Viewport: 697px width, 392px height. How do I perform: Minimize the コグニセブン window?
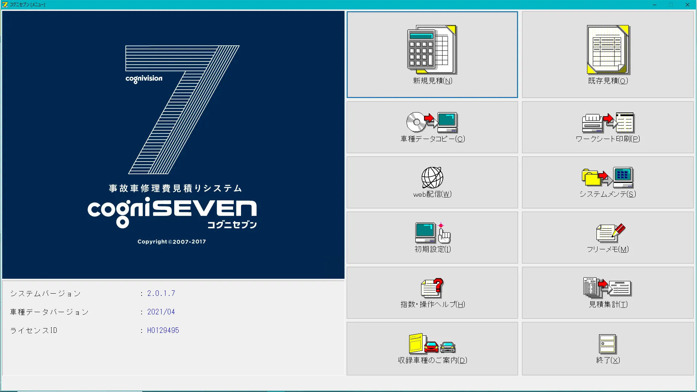point(655,5)
